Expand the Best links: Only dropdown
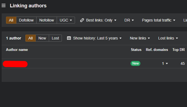Viewport: 187px width, 107px height. (101, 20)
